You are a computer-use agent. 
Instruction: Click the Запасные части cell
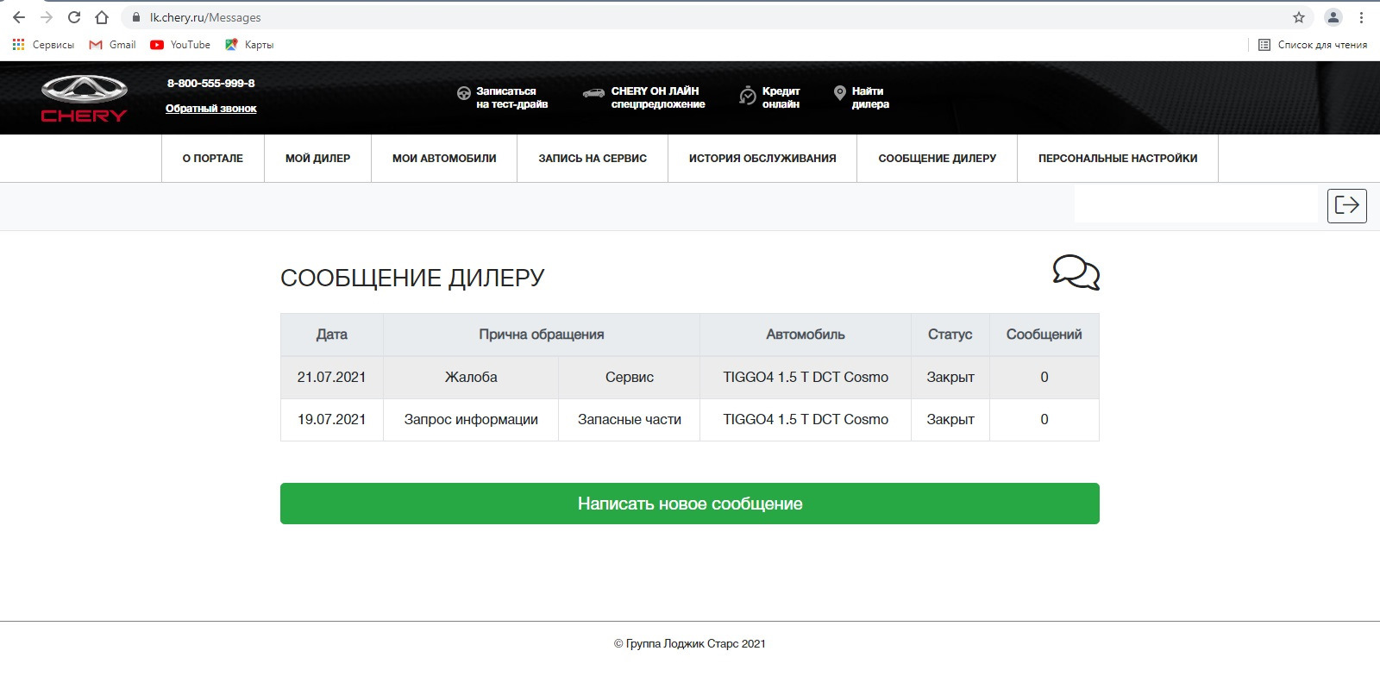pyautogui.click(x=630, y=419)
